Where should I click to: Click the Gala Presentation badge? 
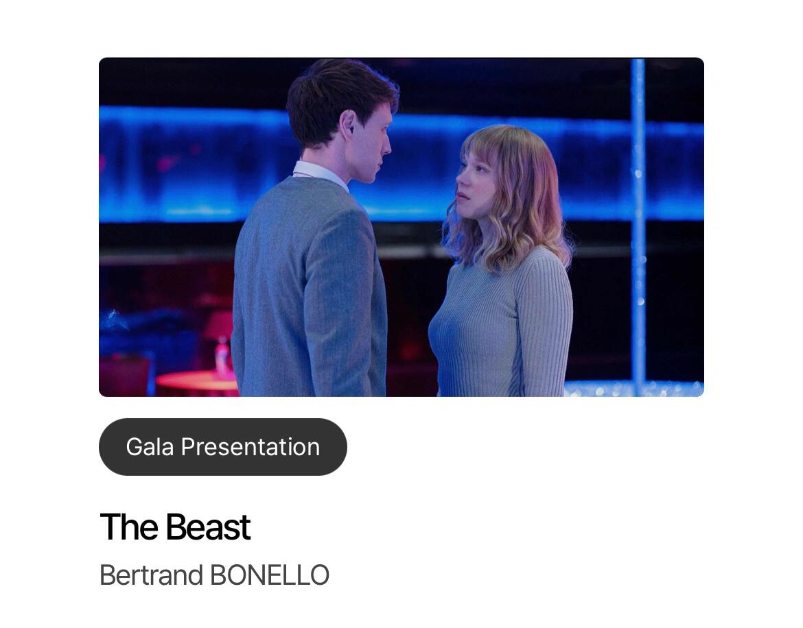(223, 447)
